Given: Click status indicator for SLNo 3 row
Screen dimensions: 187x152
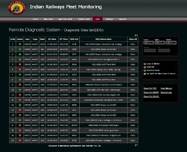Looking at the screenshot, I should coord(20,54).
